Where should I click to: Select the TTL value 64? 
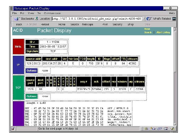pos(123,63)
